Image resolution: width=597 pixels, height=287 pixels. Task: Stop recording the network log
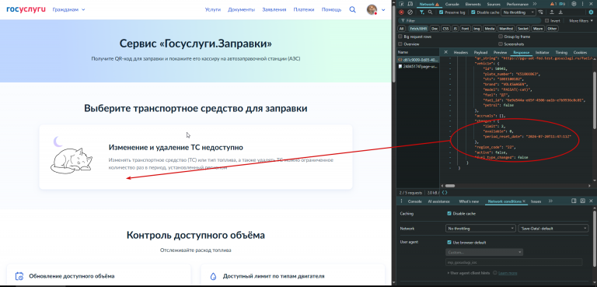pyautogui.click(x=401, y=12)
